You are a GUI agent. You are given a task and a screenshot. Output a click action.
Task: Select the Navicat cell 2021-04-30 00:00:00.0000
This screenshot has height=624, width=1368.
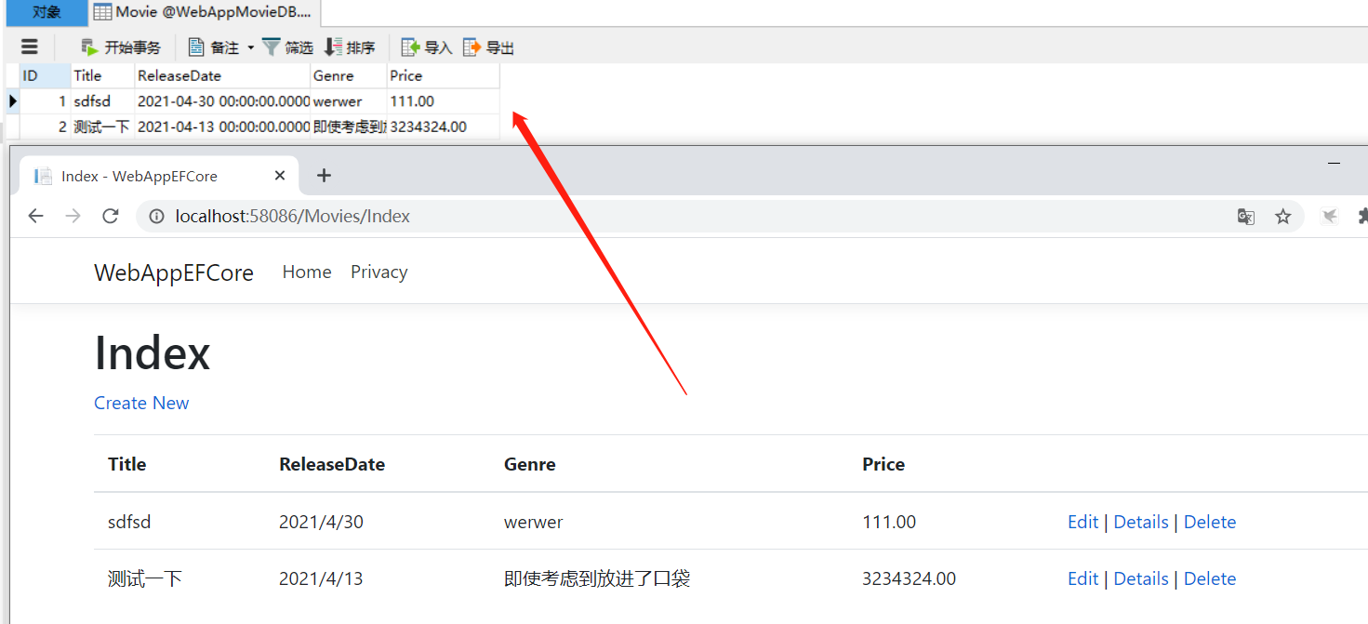pyautogui.click(x=222, y=100)
